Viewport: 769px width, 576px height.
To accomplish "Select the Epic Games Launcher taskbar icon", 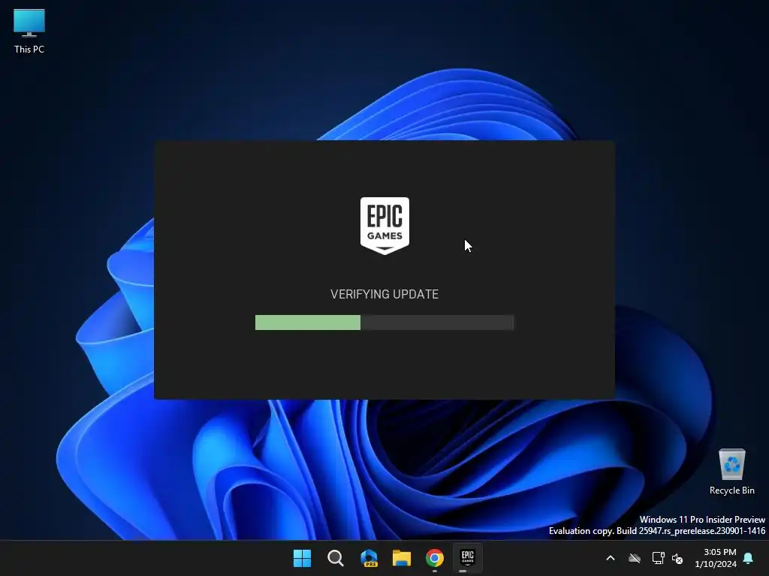I will tap(467, 558).
